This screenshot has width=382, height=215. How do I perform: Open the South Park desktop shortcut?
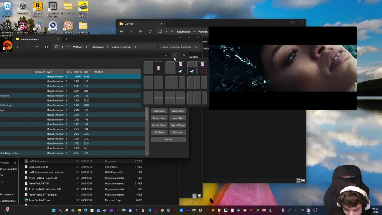tap(23, 27)
